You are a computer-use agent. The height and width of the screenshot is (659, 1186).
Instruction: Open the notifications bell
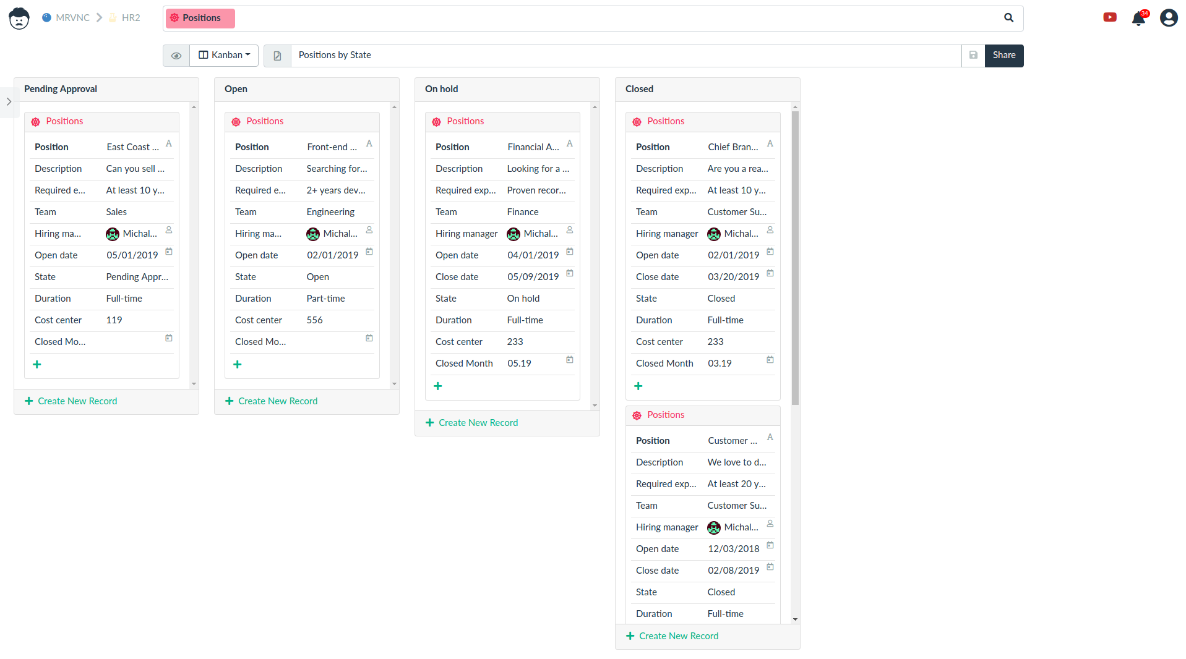coord(1138,19)
